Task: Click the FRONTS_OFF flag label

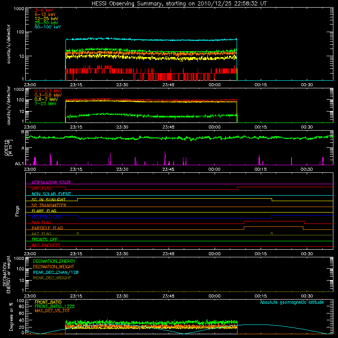Action: (x=45, y=239)
